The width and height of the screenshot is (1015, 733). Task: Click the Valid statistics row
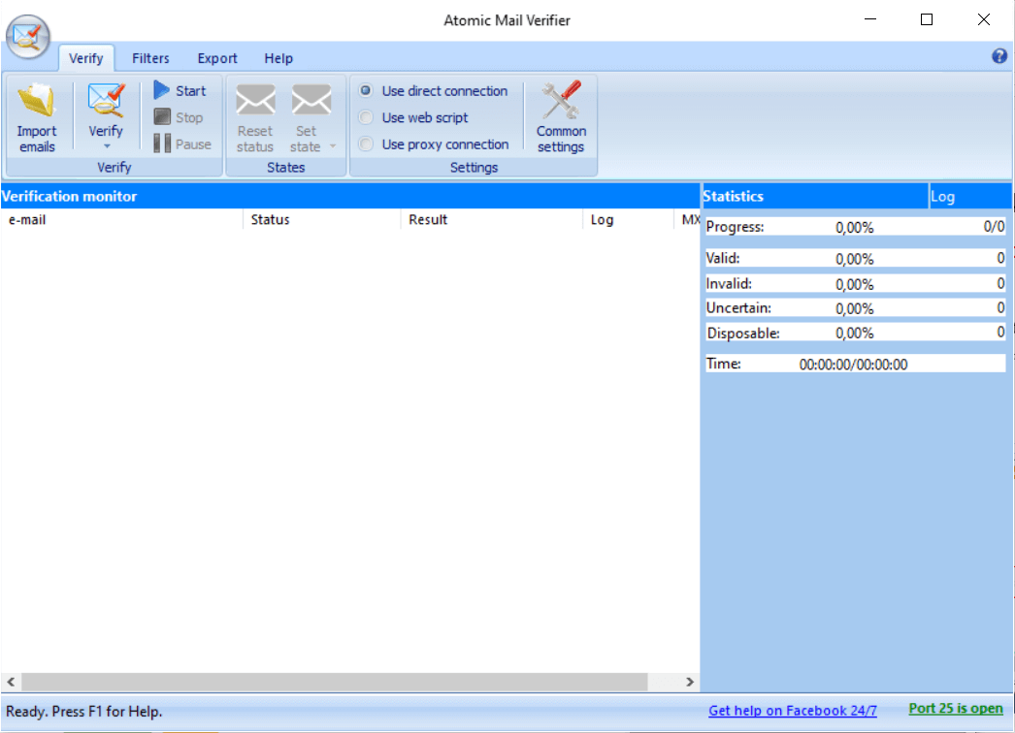[855, 258]
